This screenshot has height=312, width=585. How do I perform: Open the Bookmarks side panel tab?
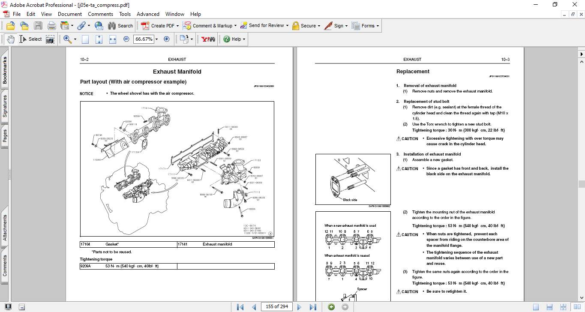point(5,71)
